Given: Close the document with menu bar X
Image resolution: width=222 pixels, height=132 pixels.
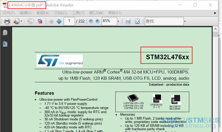Looking at the screenshot, I should (215, 13).
